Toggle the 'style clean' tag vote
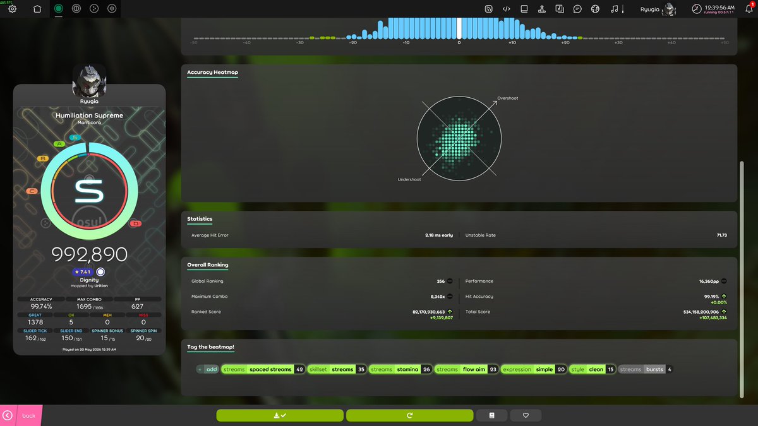Viewport: 758px width, 426px height. 593,369
